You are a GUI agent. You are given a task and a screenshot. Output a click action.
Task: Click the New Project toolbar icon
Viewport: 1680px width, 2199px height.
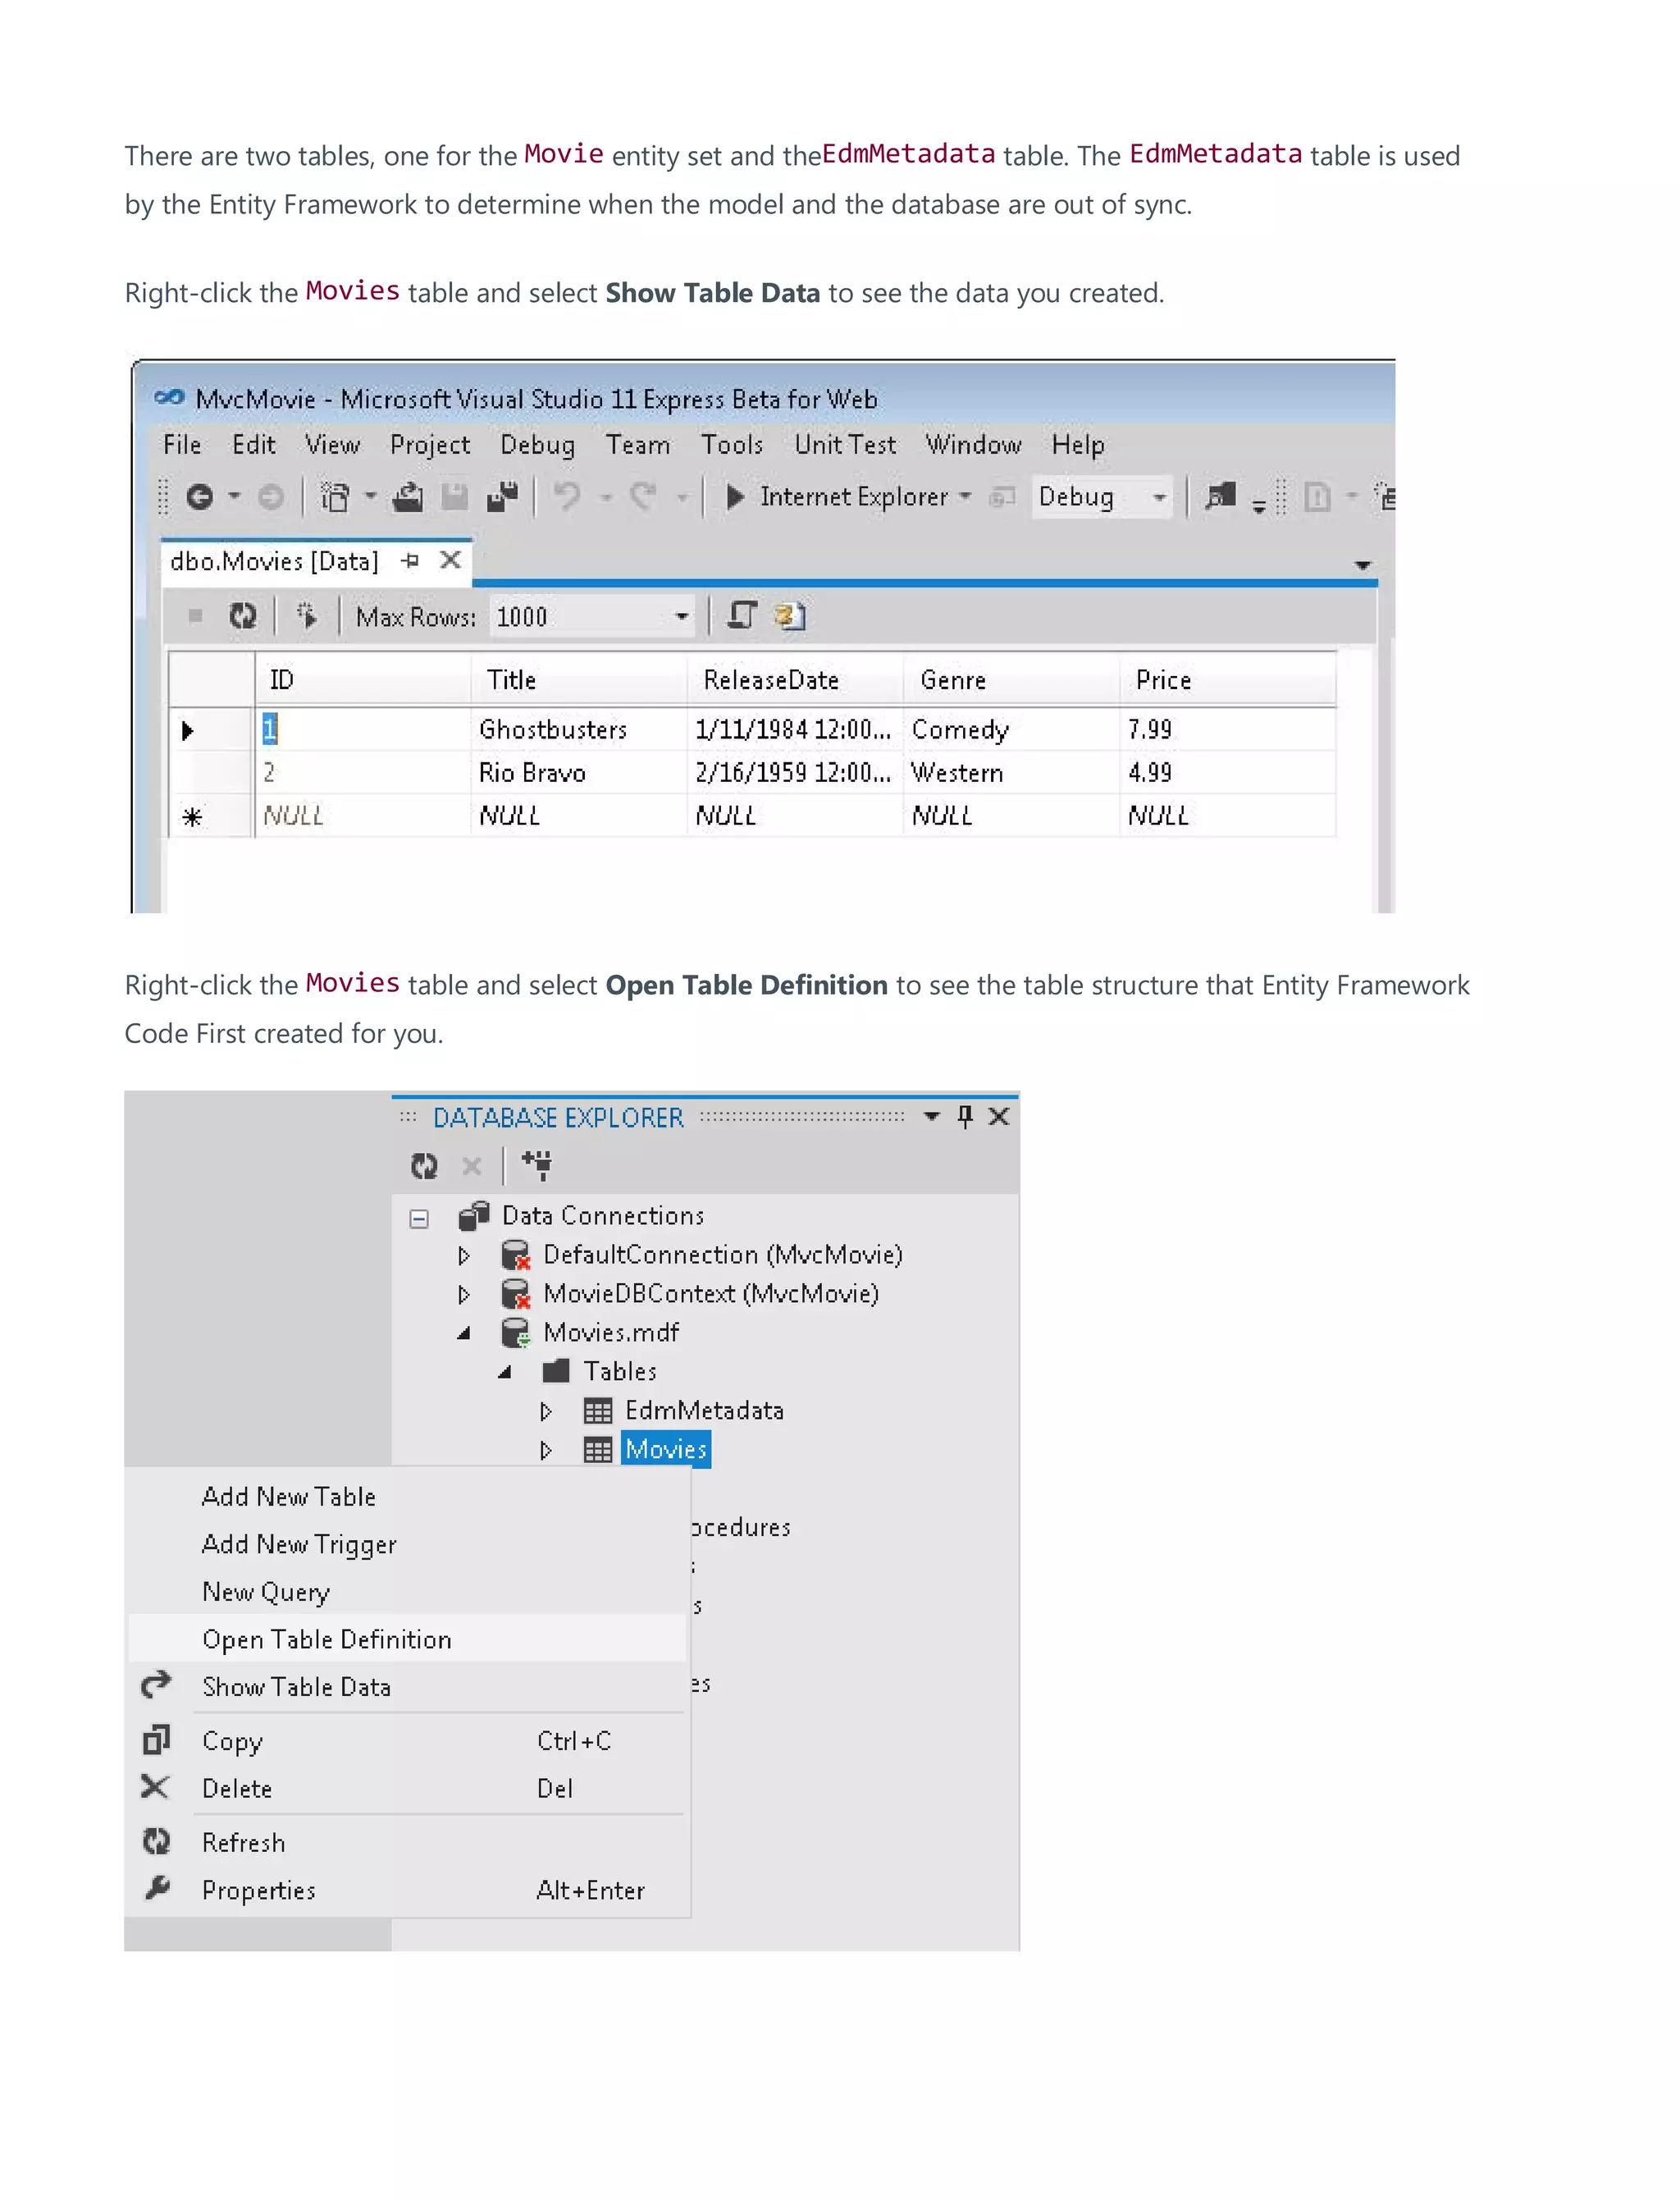[x=335, y=497]
